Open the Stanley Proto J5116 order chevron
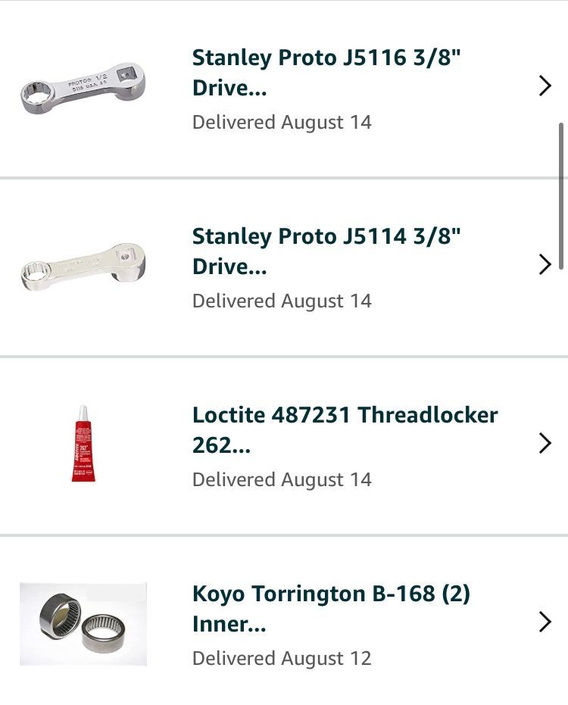 545,86
